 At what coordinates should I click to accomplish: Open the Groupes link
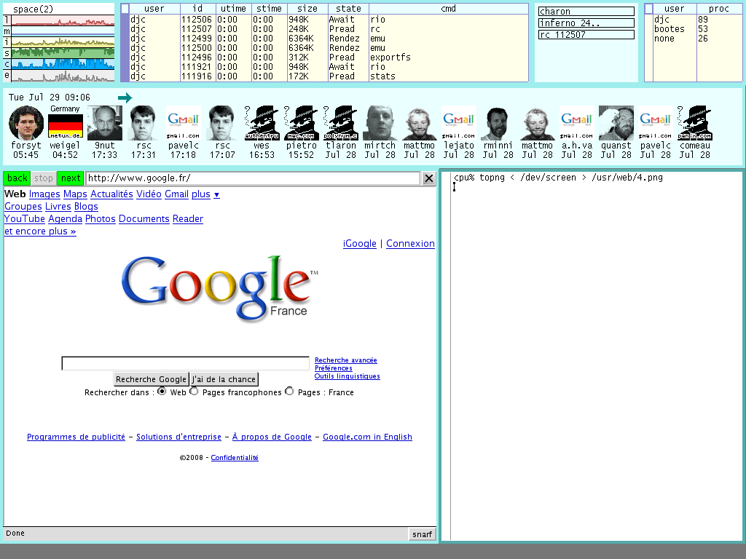23,207
